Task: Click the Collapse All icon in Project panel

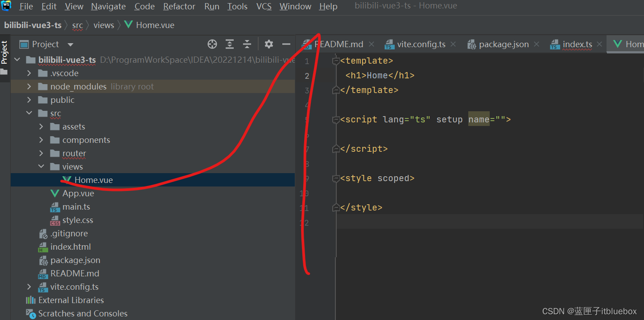Action: [x=247, y=44]
